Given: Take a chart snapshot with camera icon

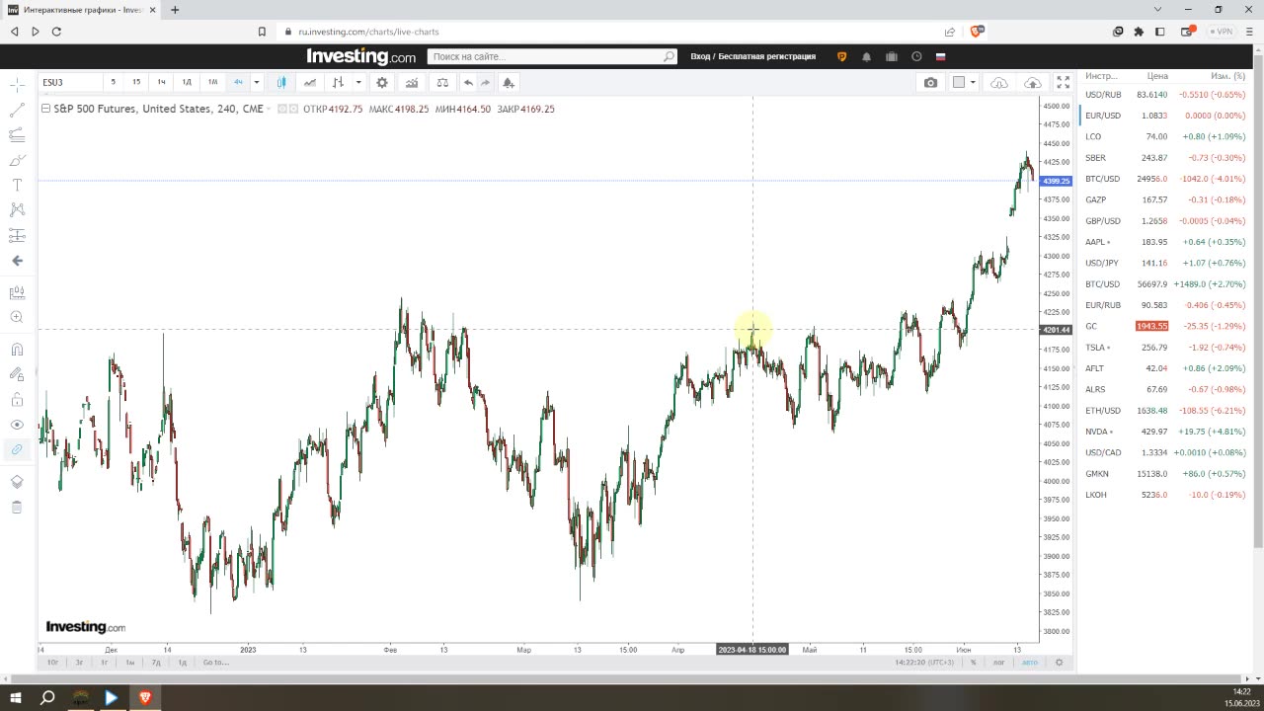Looking at the screenshot, I should click(x=930, y=83).
